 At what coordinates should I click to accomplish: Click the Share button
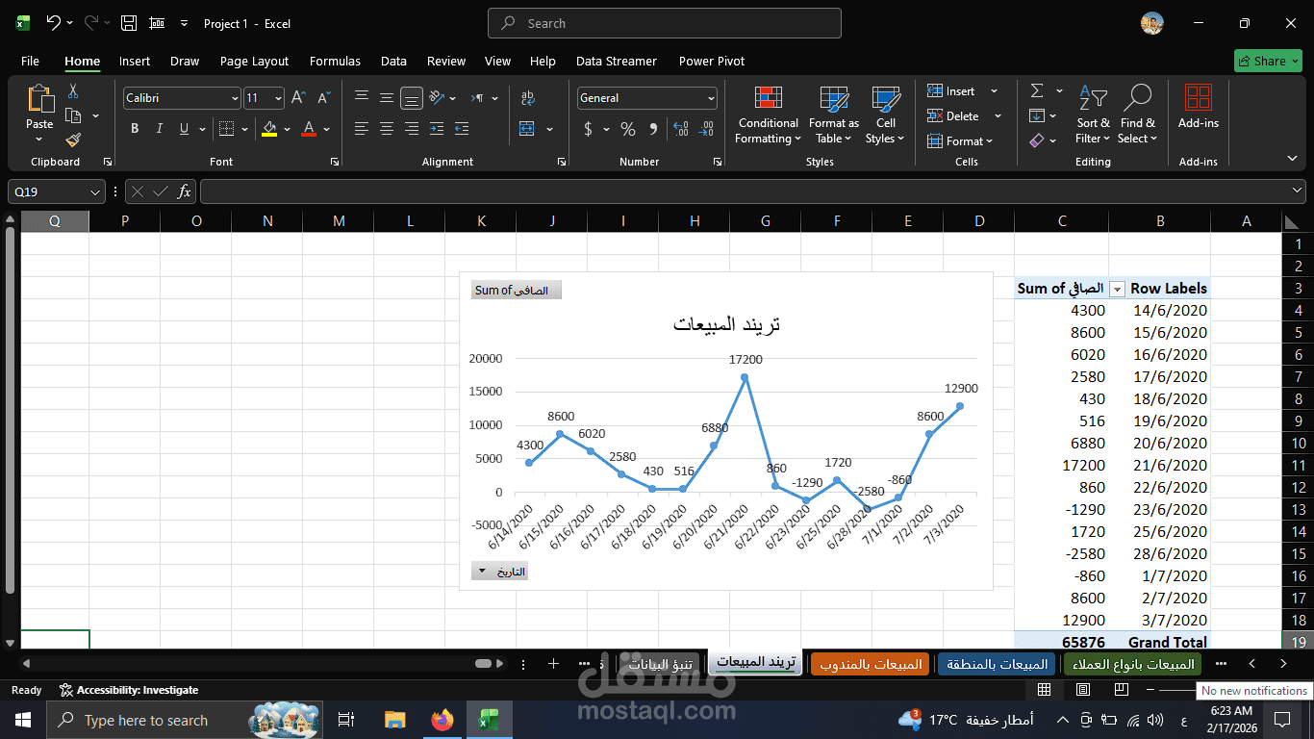(1268, 61)
